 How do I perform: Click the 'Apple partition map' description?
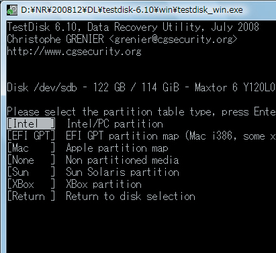tap(117, 148)
